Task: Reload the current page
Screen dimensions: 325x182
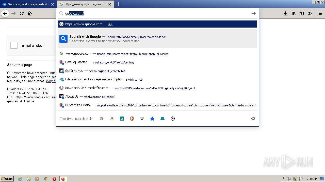Action: coord(22,13)
